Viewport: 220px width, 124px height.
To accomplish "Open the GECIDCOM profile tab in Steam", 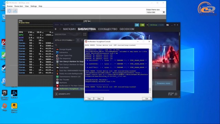I will tap(127, 29).
